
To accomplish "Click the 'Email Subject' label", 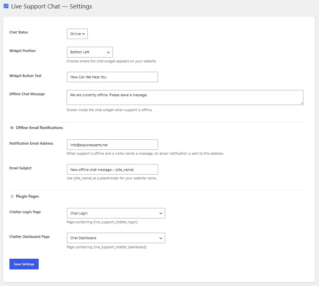I will click(20, 168).
